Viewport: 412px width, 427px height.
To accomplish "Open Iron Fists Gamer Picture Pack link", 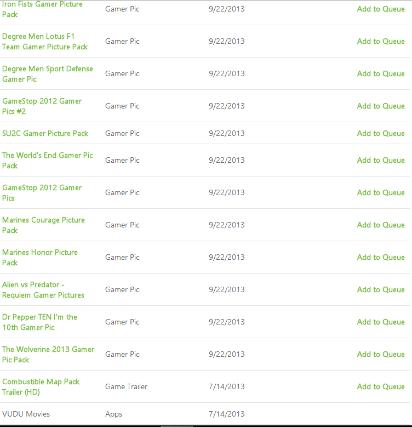I will click(42, 9).
